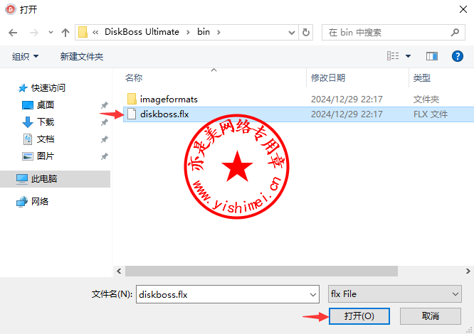The width and height of the screenshot is (474, 334).
Task: Expand the address bar history dropdown
Action: pyautogui.click(x=291, y=33)
